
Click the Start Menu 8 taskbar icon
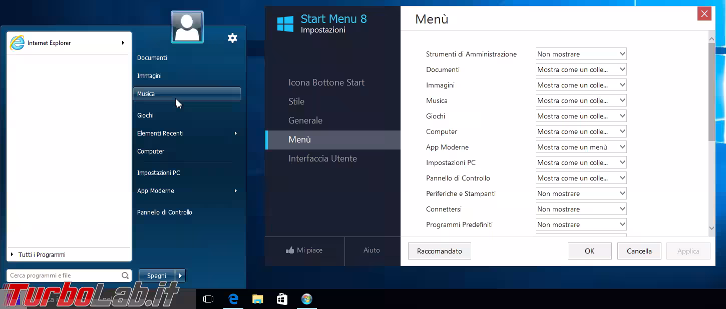click(x=307, y=298)
